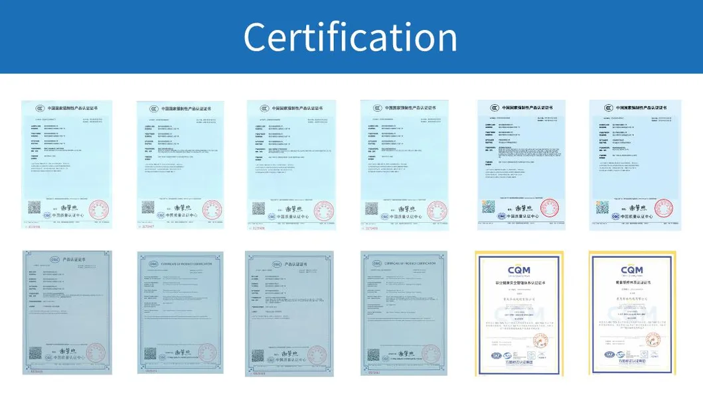Open the fifth top-row certificate thumbnail
The image size is (703, 395).
(521, 164)
